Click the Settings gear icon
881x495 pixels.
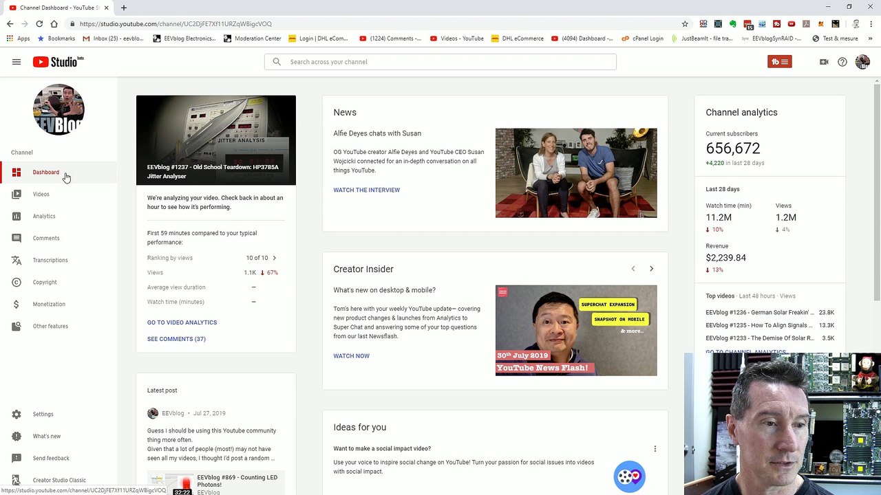click(17, 414)
